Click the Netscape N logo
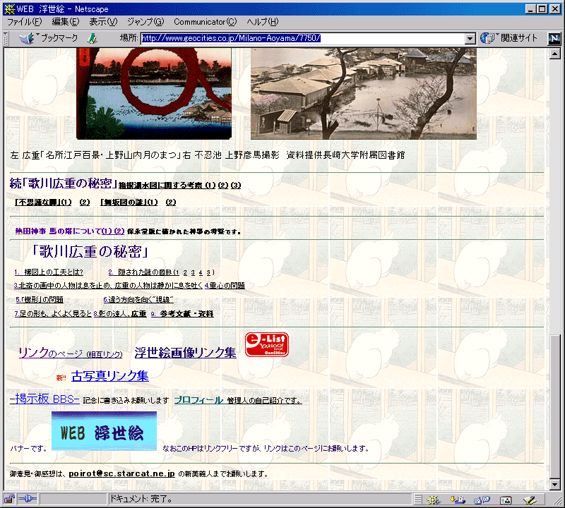Screen dimensions: 565x508 (x=554, y=39)
